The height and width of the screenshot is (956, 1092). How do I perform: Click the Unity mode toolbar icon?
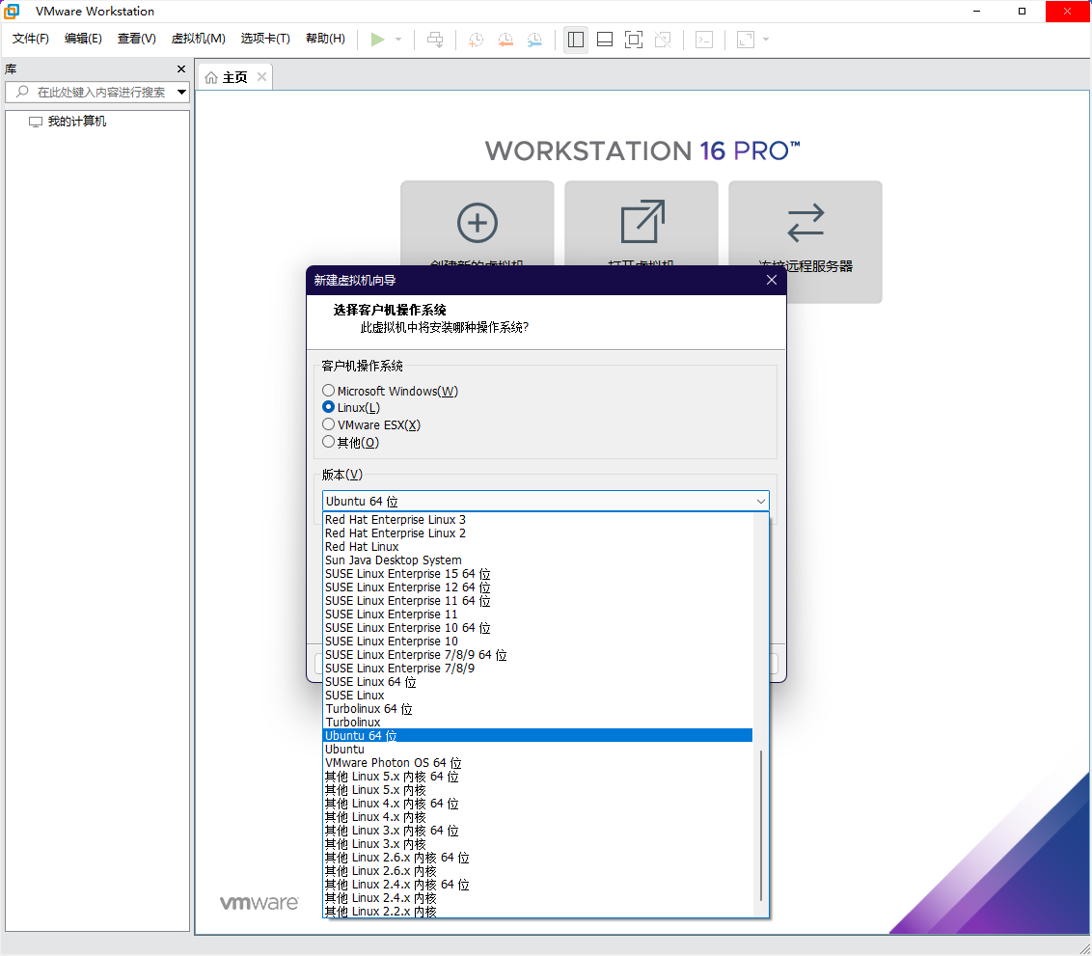coord(663,40)
